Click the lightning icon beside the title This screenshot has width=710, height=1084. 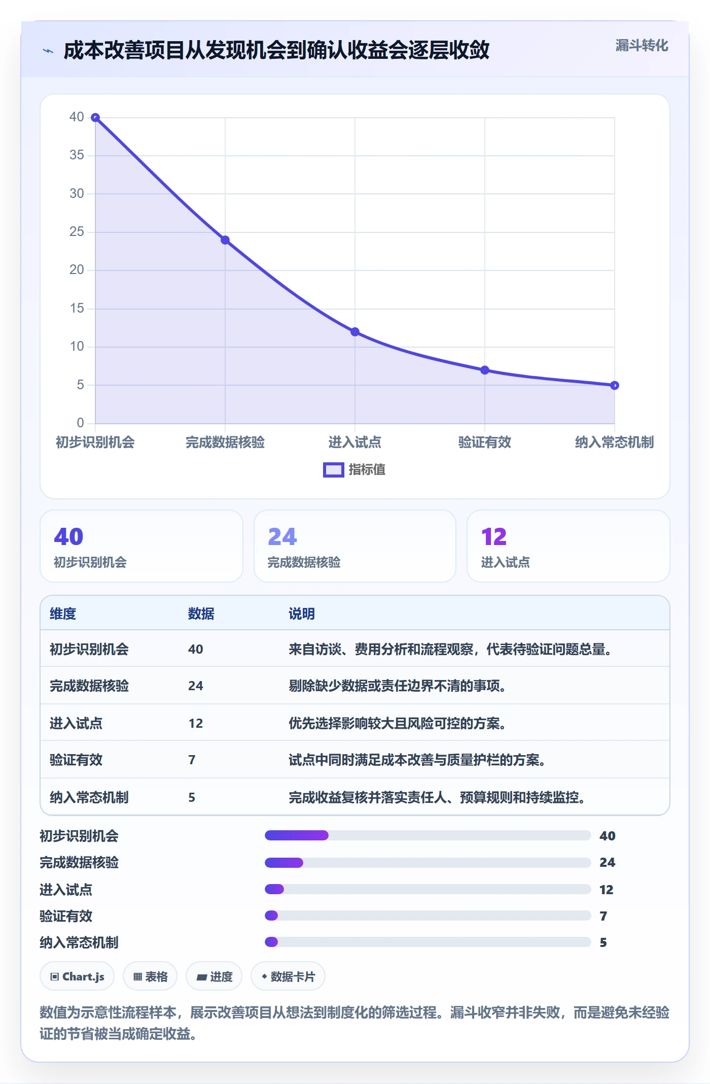click(48, 51)
